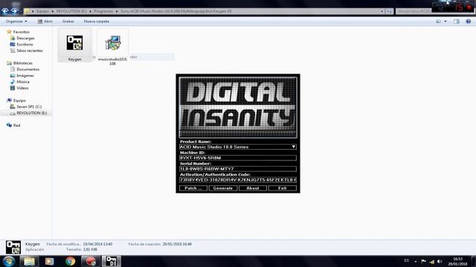Open the Windows Start menu
Image resolution: width=476 pixels, height=267 pixels.
[8, 261]
